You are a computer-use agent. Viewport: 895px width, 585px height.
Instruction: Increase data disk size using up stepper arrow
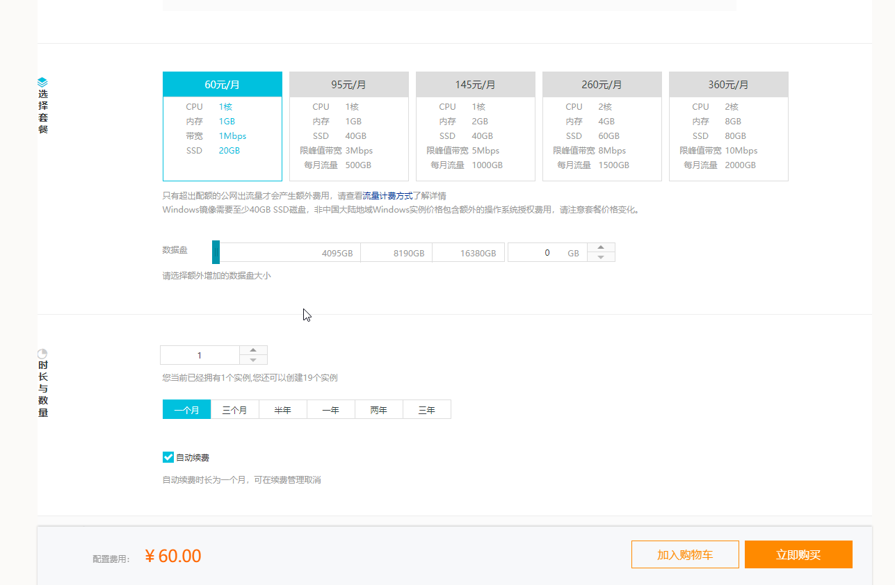(x=602, y=247)
